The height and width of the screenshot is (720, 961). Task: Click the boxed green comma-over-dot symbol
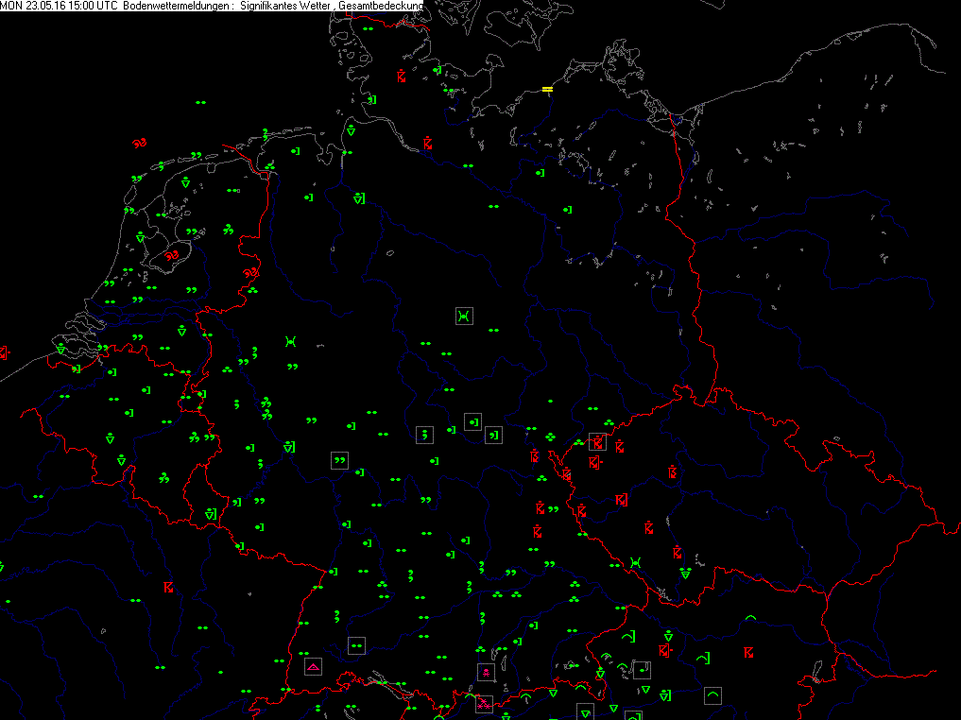425,435
